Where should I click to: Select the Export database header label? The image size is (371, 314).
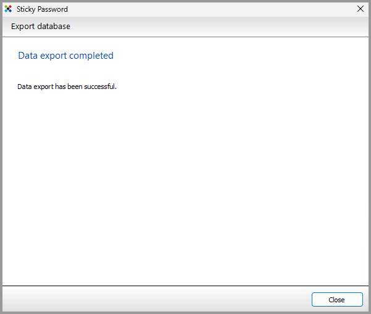click(41, 27)
